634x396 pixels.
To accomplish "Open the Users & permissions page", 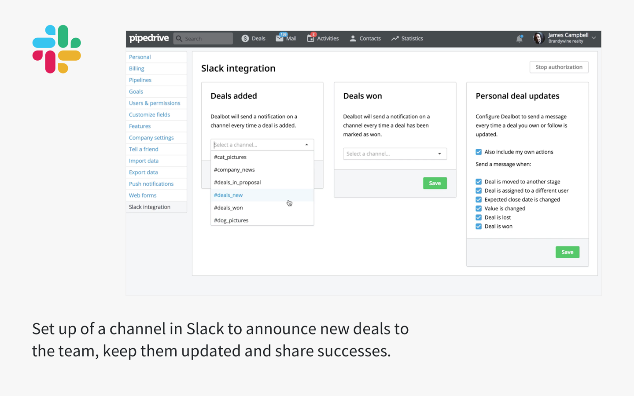I will [x=155, y=103].
